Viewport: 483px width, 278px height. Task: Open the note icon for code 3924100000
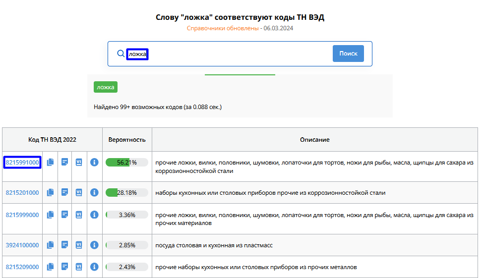pos(64,245)
